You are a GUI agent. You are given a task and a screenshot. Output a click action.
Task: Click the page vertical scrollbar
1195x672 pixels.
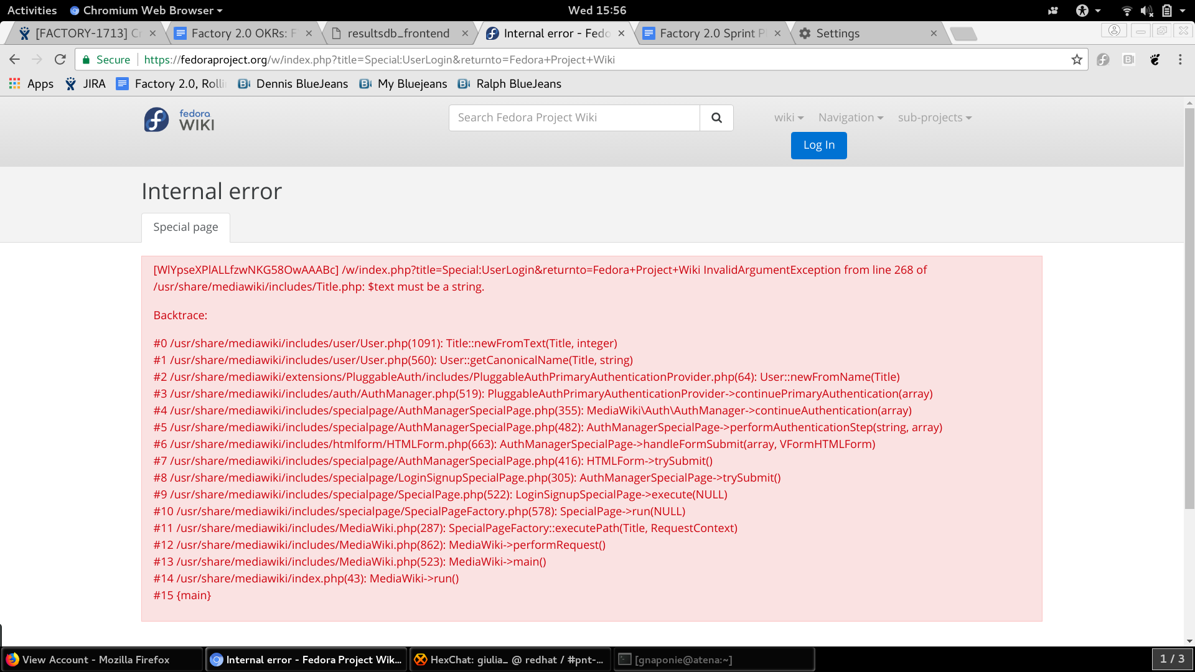[x=1189, y=309]
